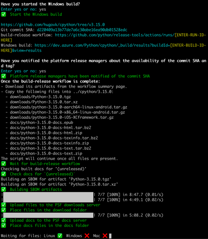This screenshot has height=239, width=208.
Task: Click docs/python-3.15.0-docs-text.tar.bz2 line
Action: pos(51,148)
